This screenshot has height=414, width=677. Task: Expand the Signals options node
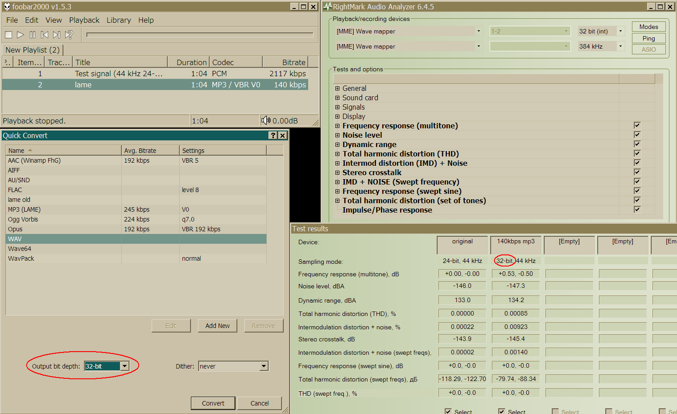point(338,107)
